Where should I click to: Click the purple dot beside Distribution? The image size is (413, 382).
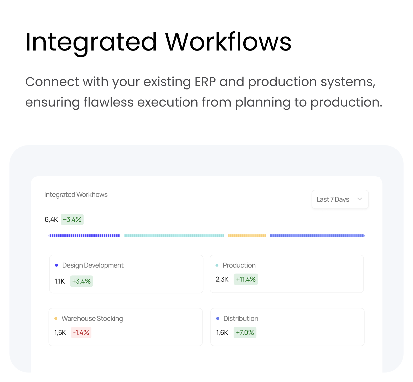218,319
